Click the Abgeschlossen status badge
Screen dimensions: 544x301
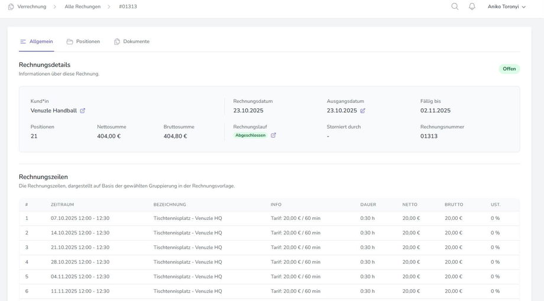[x=250, y=135]
